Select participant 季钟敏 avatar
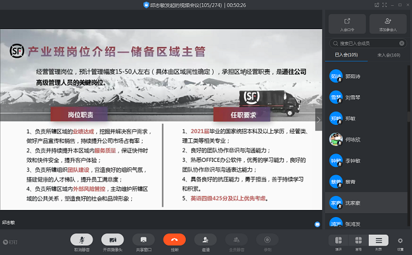 pos(336,160)
